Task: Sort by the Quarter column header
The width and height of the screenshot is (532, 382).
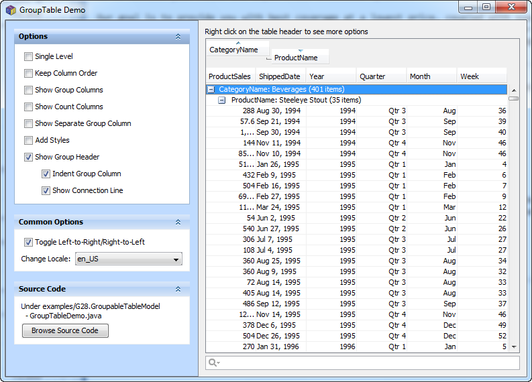Action: click(x=381, y=76)
